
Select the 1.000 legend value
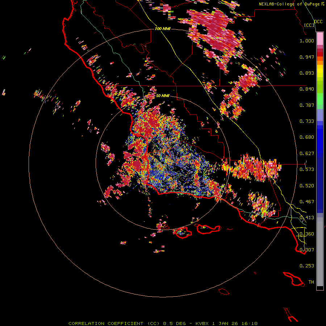pyautogui.click(x=307, y=41)
